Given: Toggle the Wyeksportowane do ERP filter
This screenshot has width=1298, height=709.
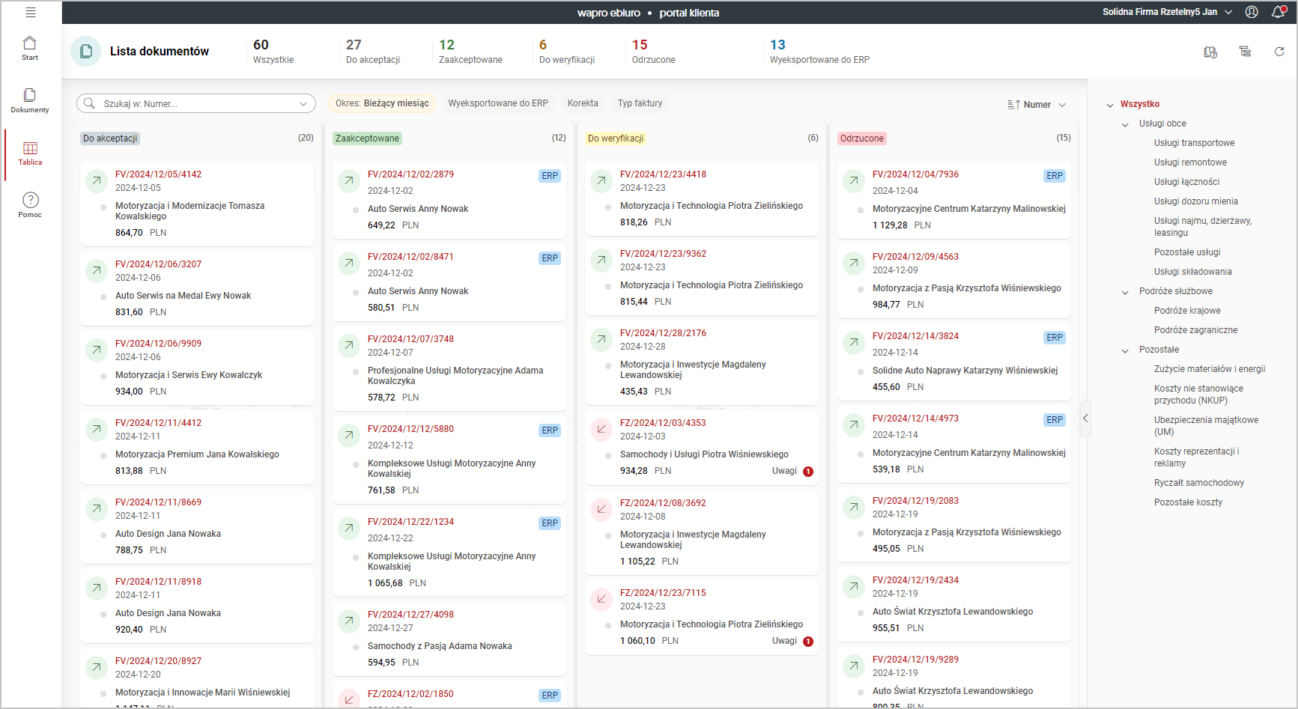Looking at the screenshot, I should [498, 103].
